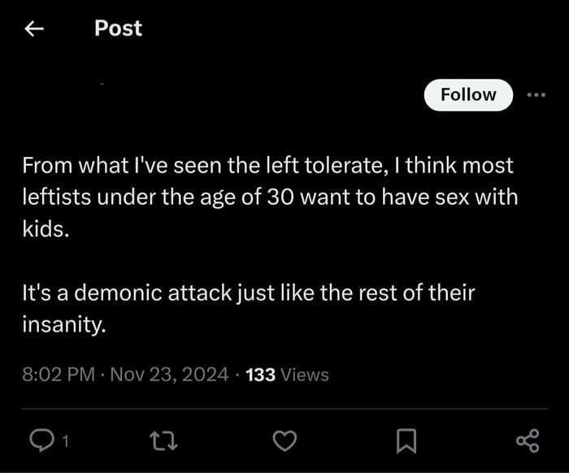Like the post with the heart icon
This screenshot has height=473, width=569.
[283, 440]
